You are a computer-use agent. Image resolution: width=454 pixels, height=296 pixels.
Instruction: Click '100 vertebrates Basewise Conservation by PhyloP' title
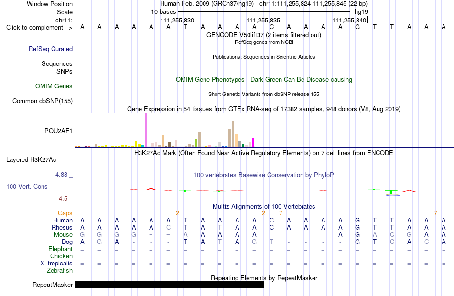[x=264, y=175]
